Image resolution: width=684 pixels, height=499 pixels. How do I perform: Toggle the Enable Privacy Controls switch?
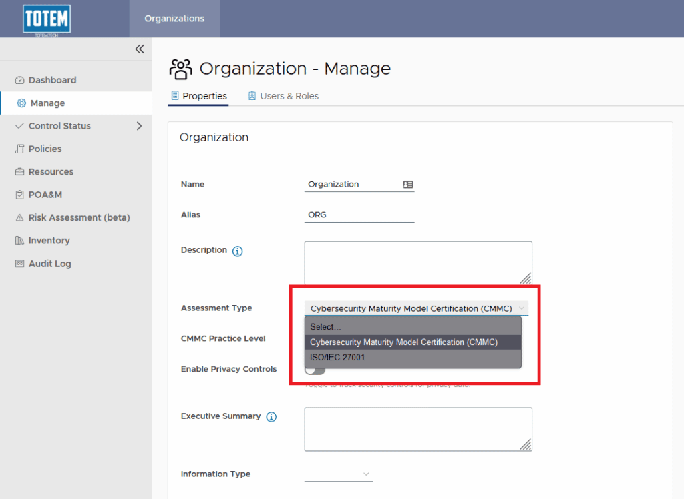coord(315,370)
